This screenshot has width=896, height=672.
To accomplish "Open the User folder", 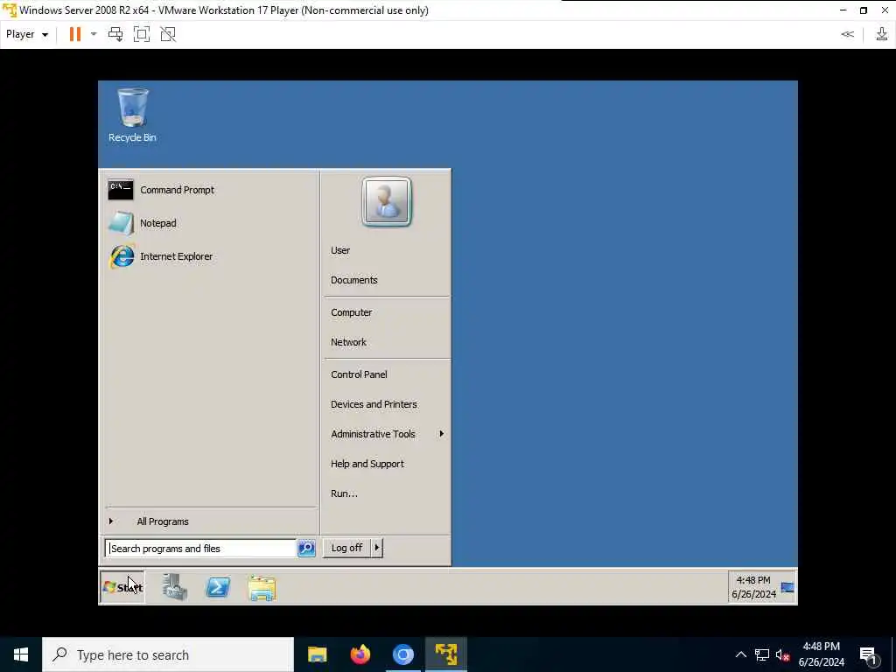I will point(340,250).
